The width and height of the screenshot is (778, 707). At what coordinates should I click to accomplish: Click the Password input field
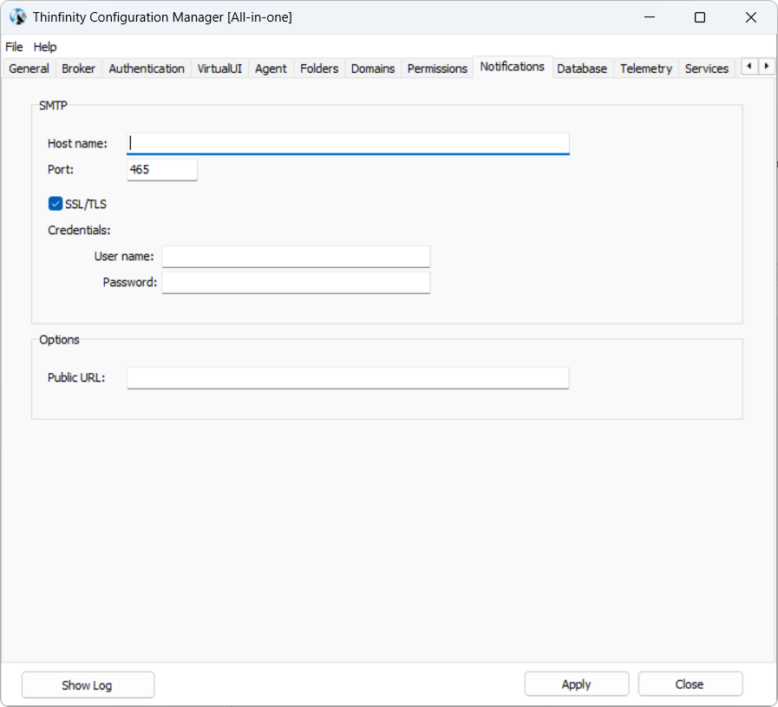click(x=296, y=283)
